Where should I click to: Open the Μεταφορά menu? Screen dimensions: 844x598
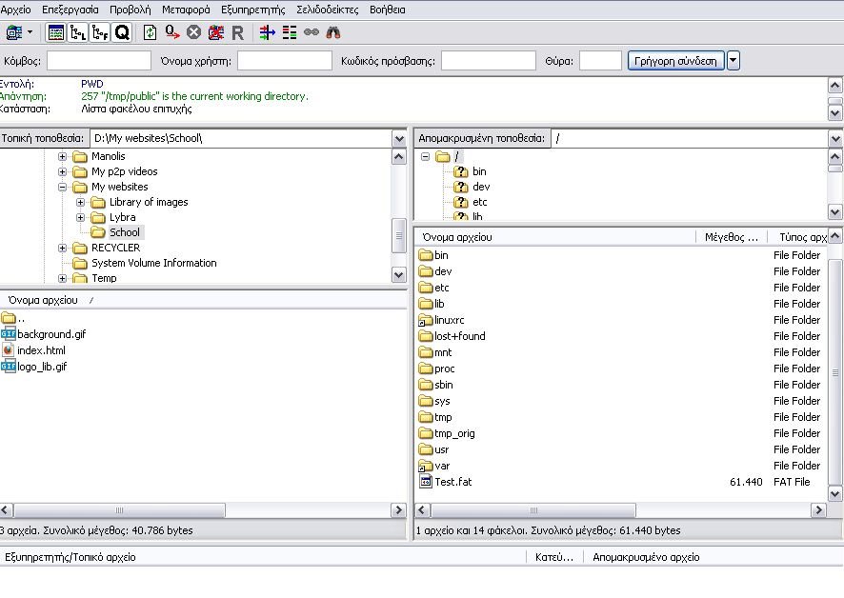coord(186,10)
